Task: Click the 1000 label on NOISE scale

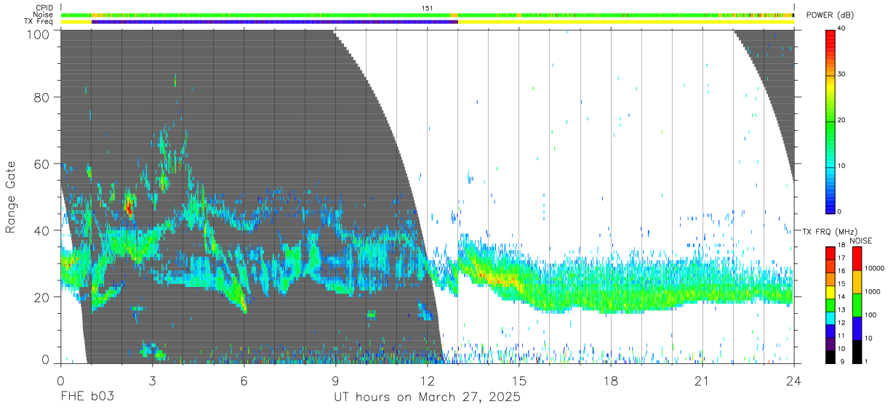Action: [x=872, y=291]
